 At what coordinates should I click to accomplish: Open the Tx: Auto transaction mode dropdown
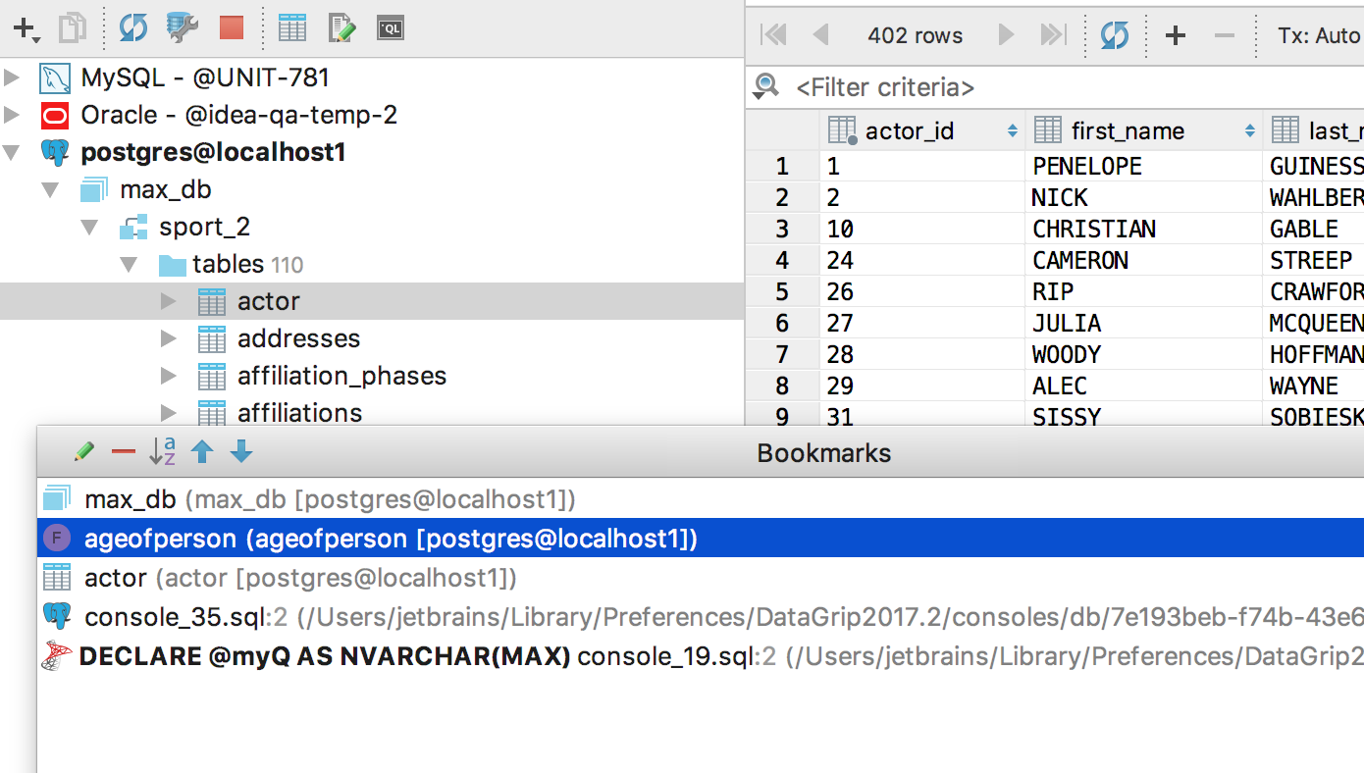(x=1318, y=36)
